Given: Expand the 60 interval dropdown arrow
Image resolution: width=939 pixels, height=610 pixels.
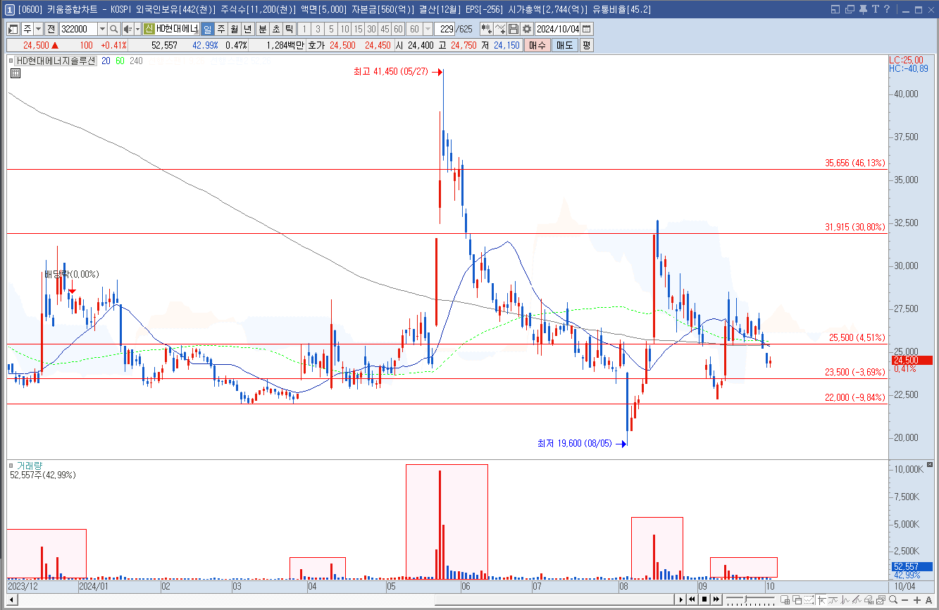Looking at the screenshot, I should pyautogui.click(x=428, y=29).
